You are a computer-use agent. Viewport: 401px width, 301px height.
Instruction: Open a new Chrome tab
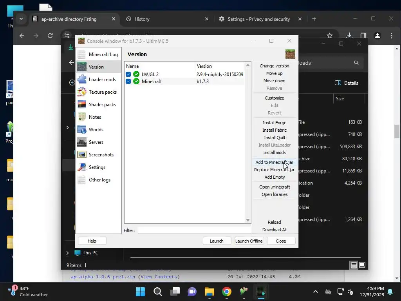[x=314, y=19]
